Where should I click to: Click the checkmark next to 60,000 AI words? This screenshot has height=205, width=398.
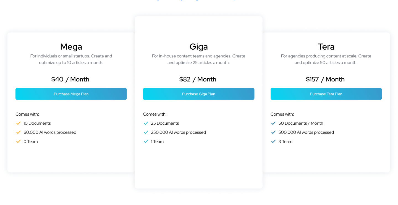click(x=19, y=132)
